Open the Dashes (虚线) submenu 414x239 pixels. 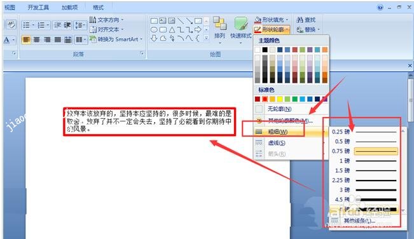(x=291, y=143)
